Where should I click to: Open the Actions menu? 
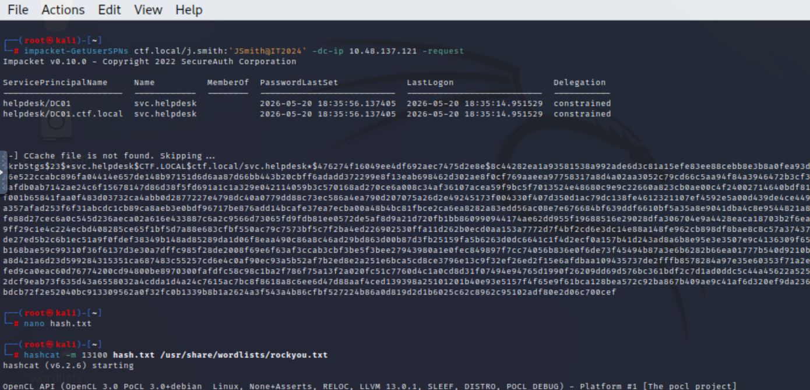point(63,10)
